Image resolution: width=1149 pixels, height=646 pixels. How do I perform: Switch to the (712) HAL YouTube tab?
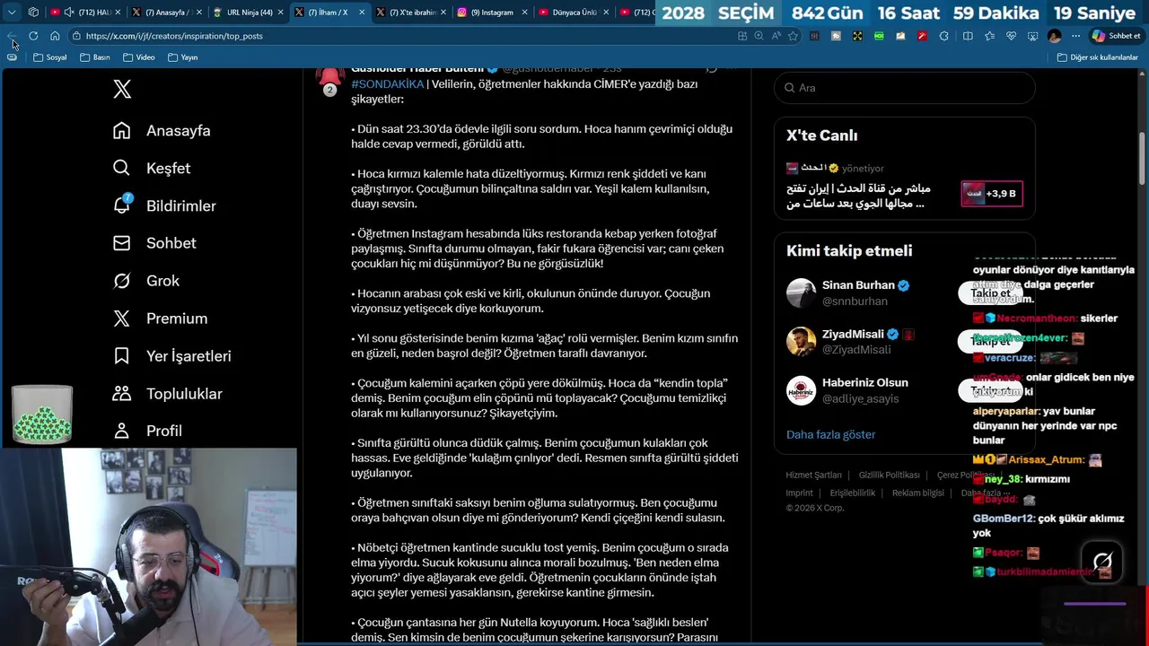click(x=87, y=13)
